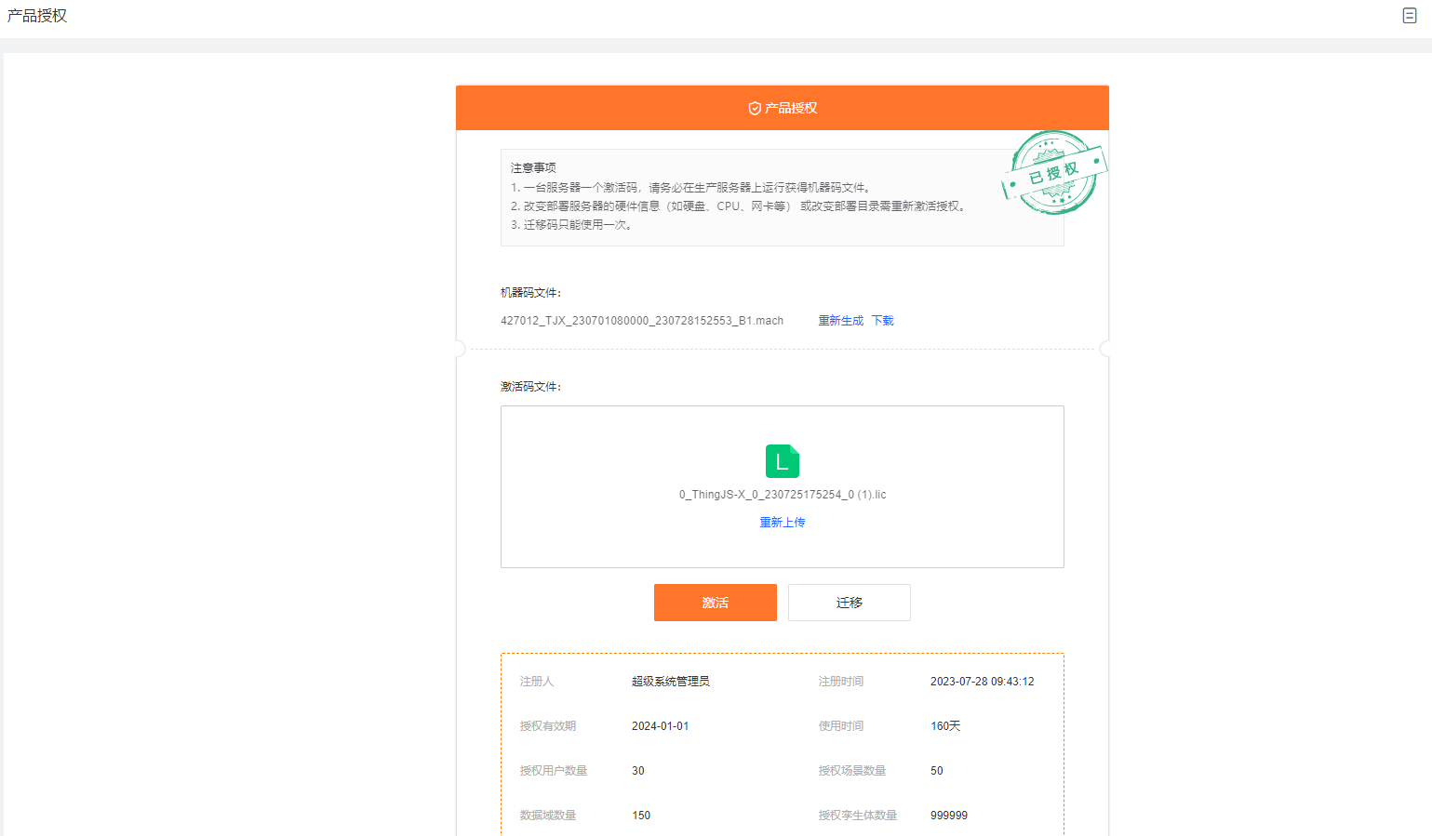Select the 427012_TJX machine code filename
Screen dimensions: 1432x836
(641, 320)
